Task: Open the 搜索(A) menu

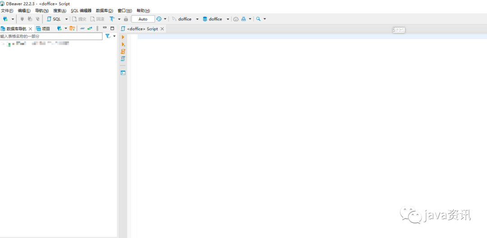Action: [x=60, y=10]
